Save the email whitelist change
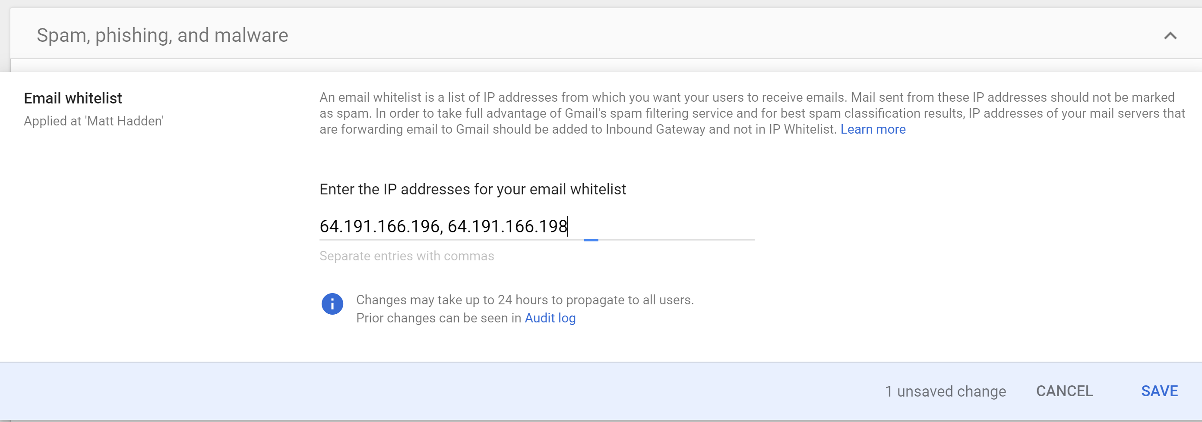The width and height of the screenshot is (1202, 422). point(1159,391)
